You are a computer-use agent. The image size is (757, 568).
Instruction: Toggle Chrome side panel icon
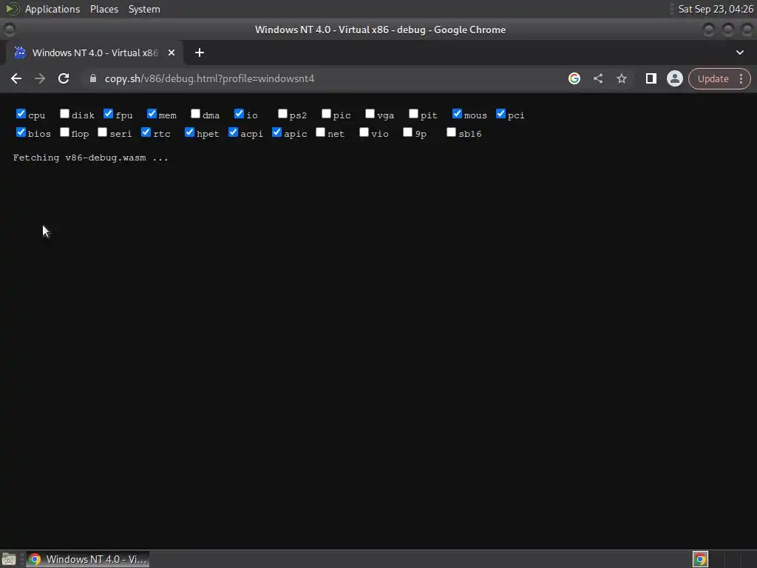pos(651,78)
